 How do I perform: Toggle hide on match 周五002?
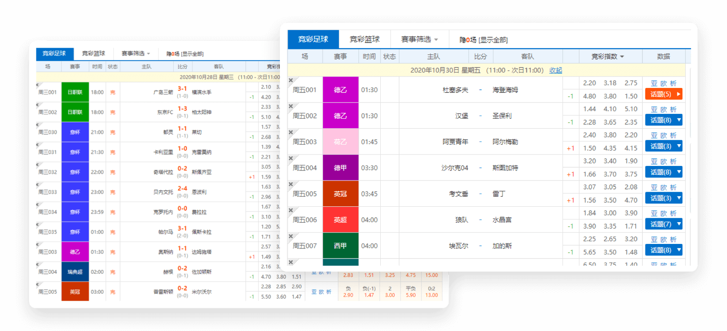coord(291,107)
